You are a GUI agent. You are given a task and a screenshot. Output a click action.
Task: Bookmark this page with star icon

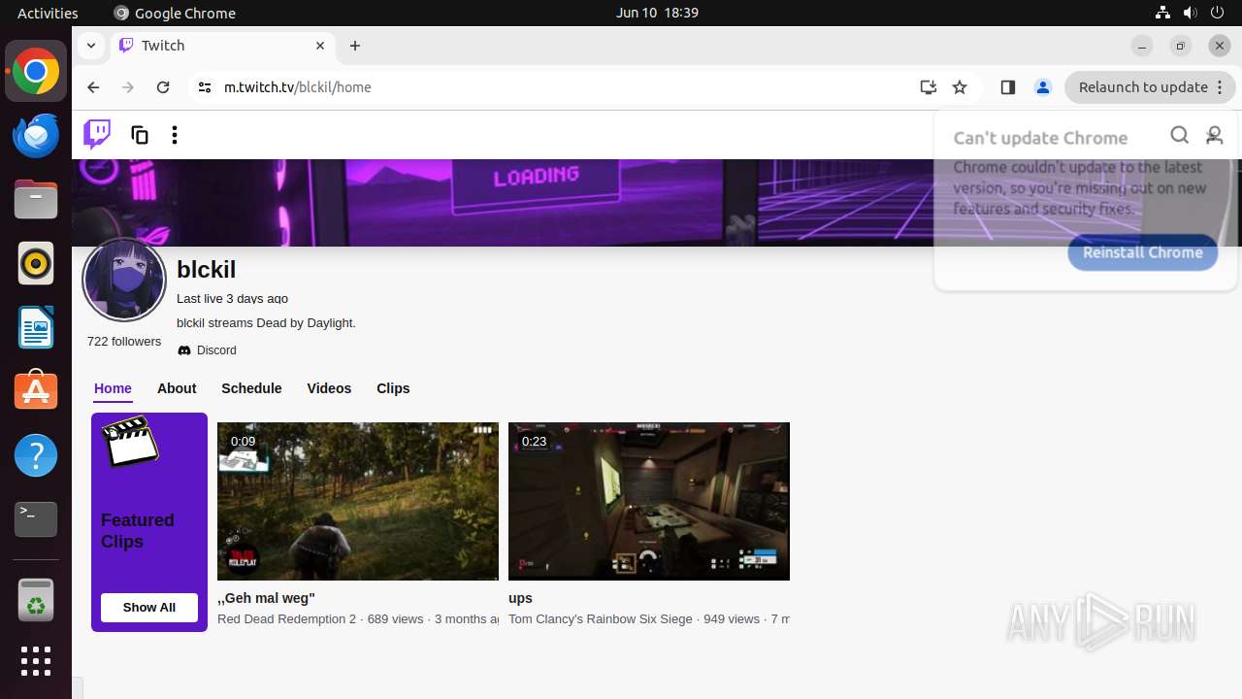tap(960, 87)
